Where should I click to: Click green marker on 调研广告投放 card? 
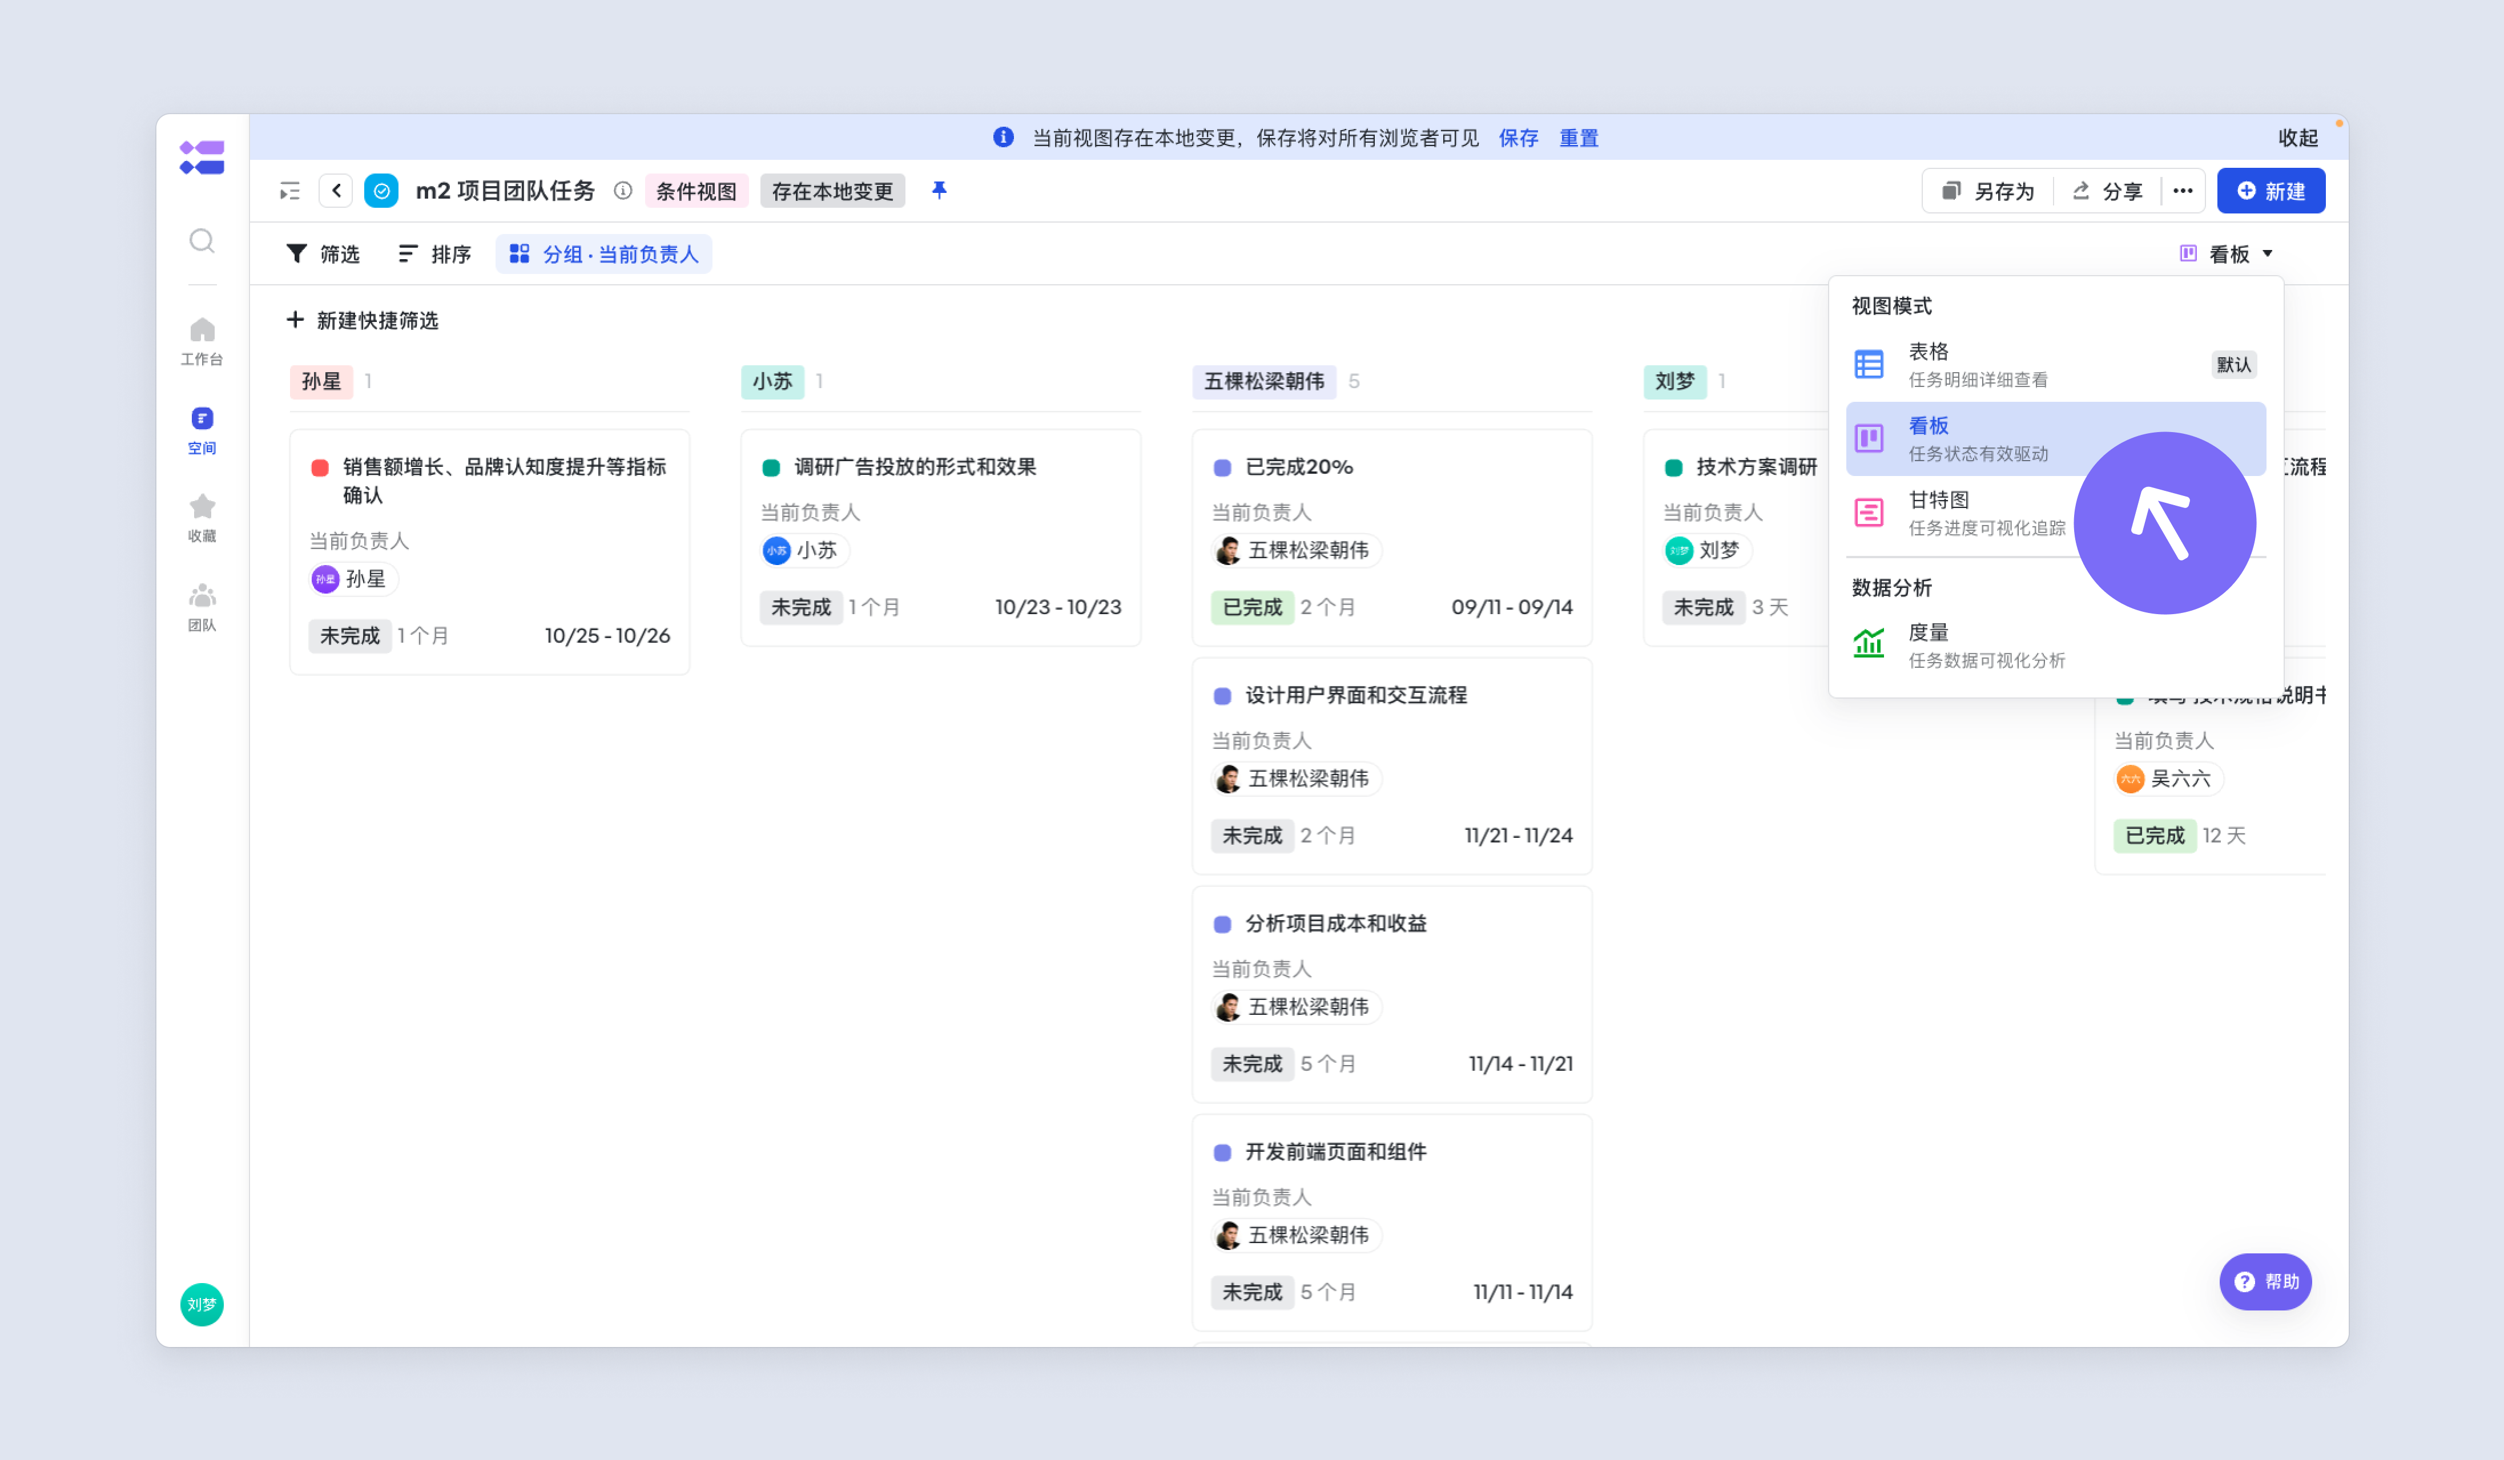click(x=771, y=468)
